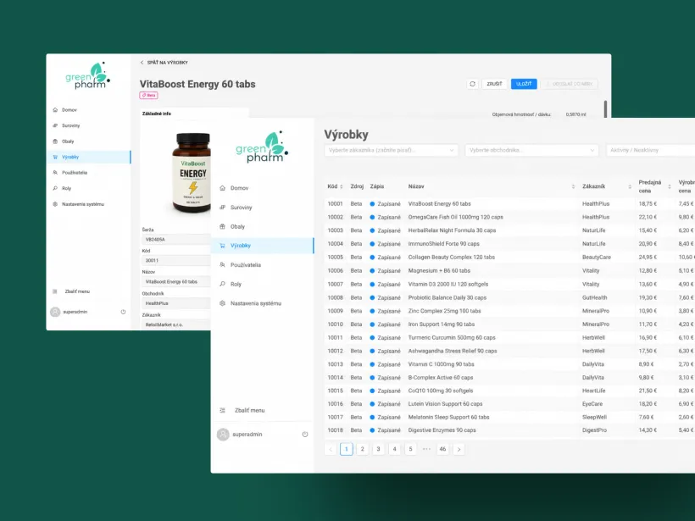Expand more pages via the ellipsis in pagination

(x=426, y=449)
